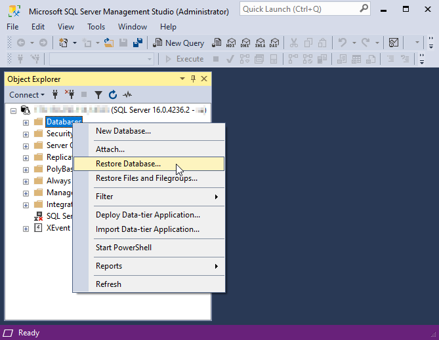Click the Cut scissors icon

coord(294,43)
